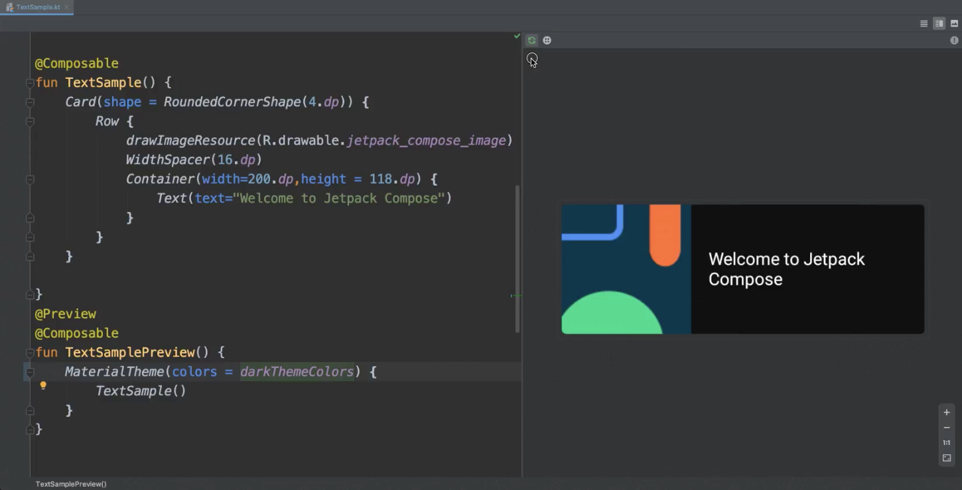Zoom in on the preview
Viewport: 962px width, 490px height.
coord(947,412)
